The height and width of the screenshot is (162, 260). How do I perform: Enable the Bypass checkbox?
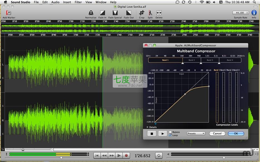click(x=170, y=132)
